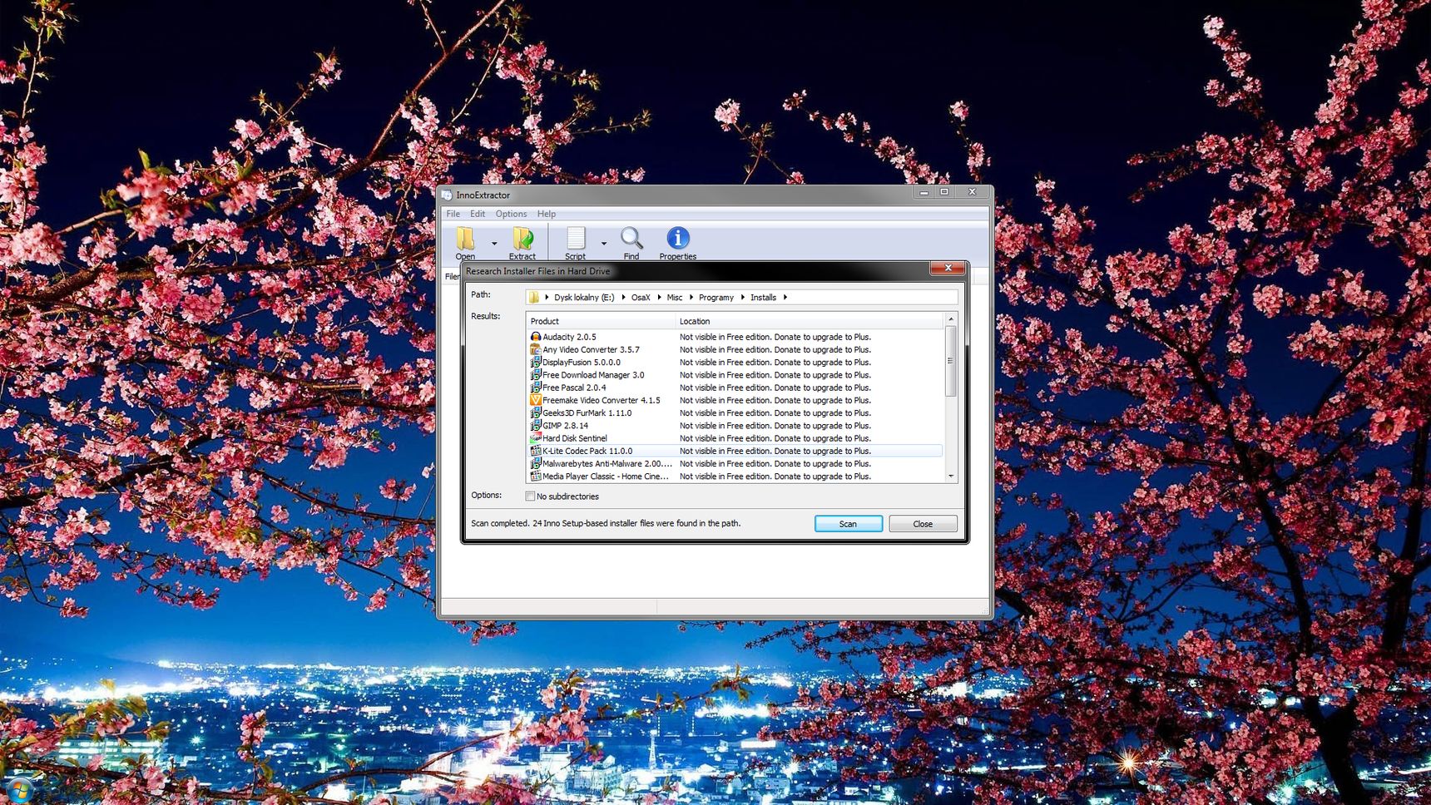Click the Audacity 2.0.5 headphone icon
Image resolution: width=1431 pixels, height=805 pixels.
coord(536,337)
